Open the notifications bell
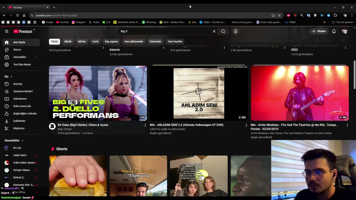 [x=334, y=31]
